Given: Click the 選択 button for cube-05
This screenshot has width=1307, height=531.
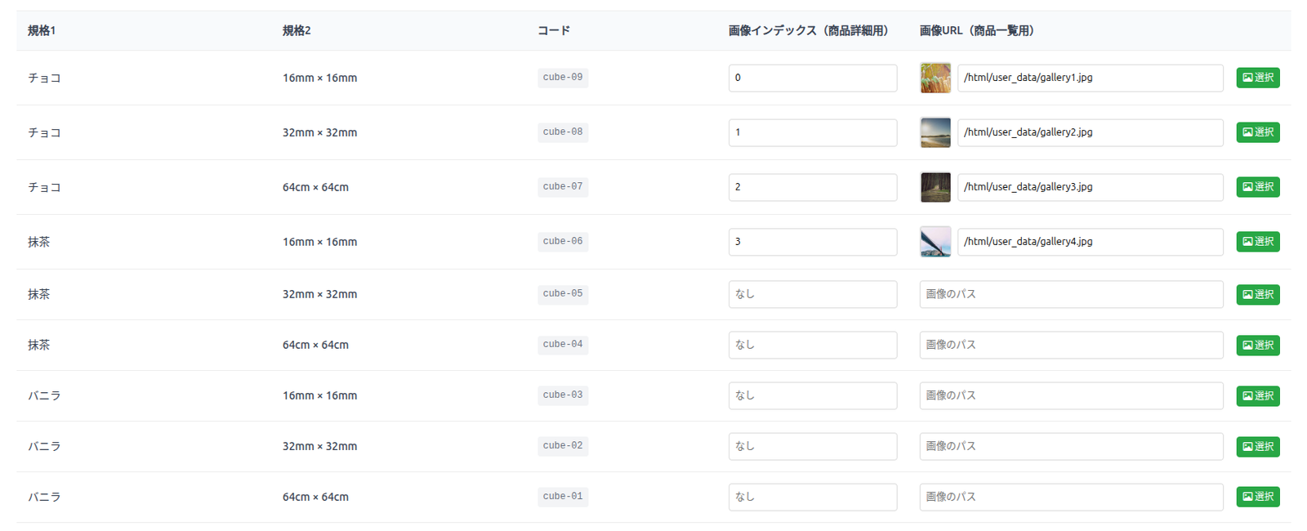Looking at the screenshot, I should pyautogui.click(x=1258, y=295).
